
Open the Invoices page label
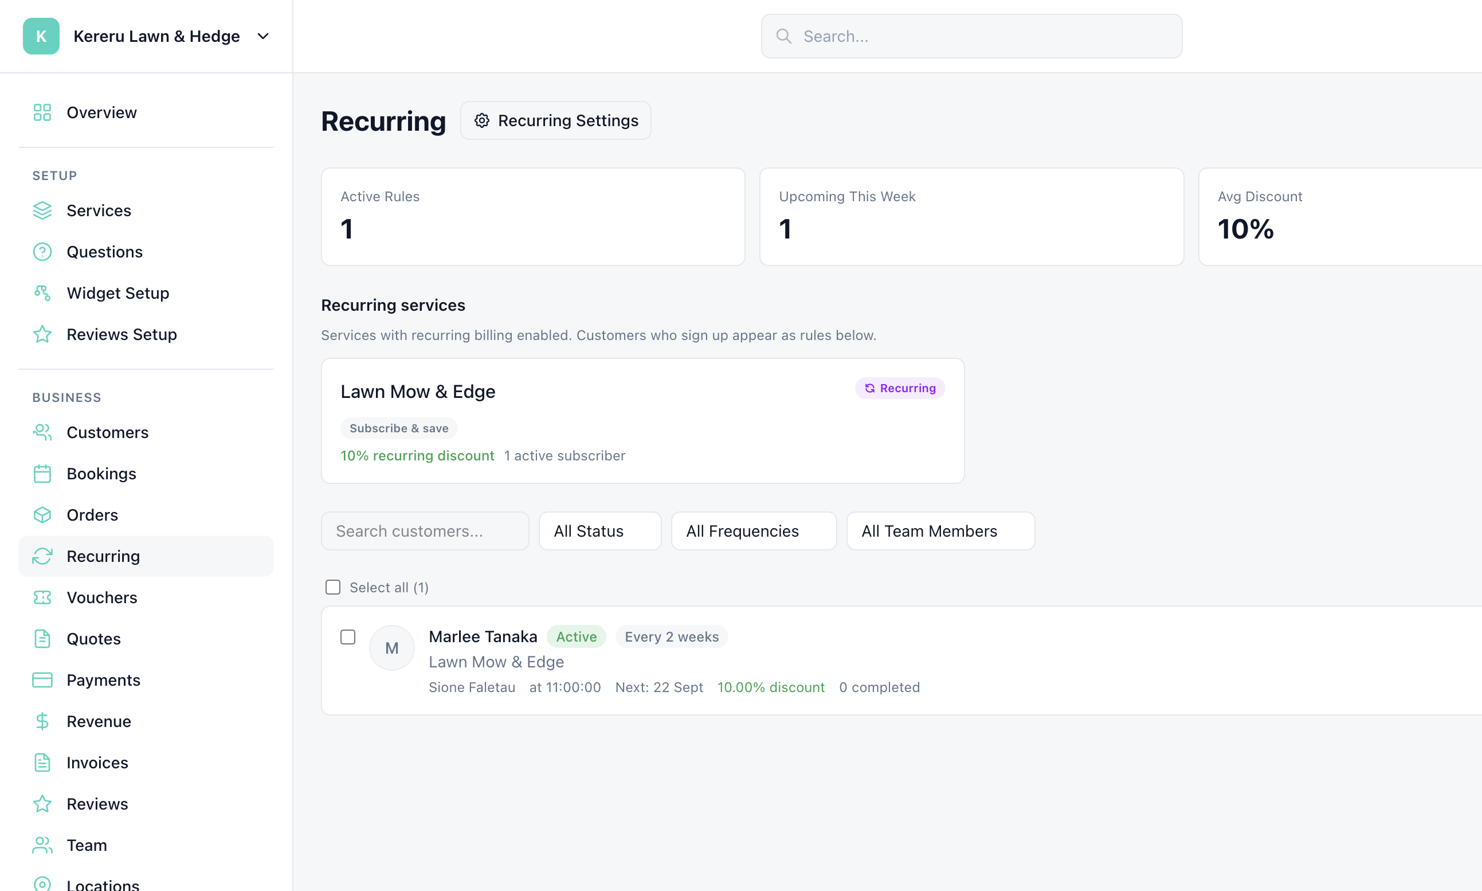tap(97, 763)
